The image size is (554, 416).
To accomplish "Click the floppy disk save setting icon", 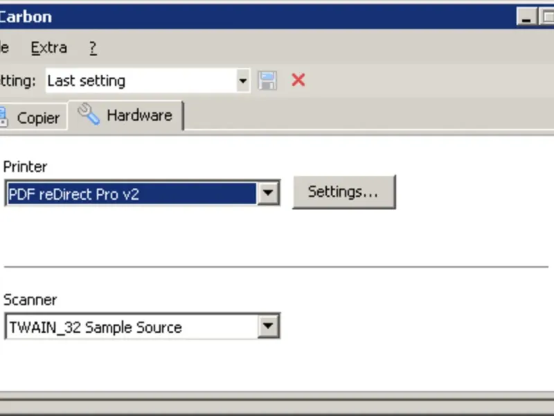I will pos(267,80).
